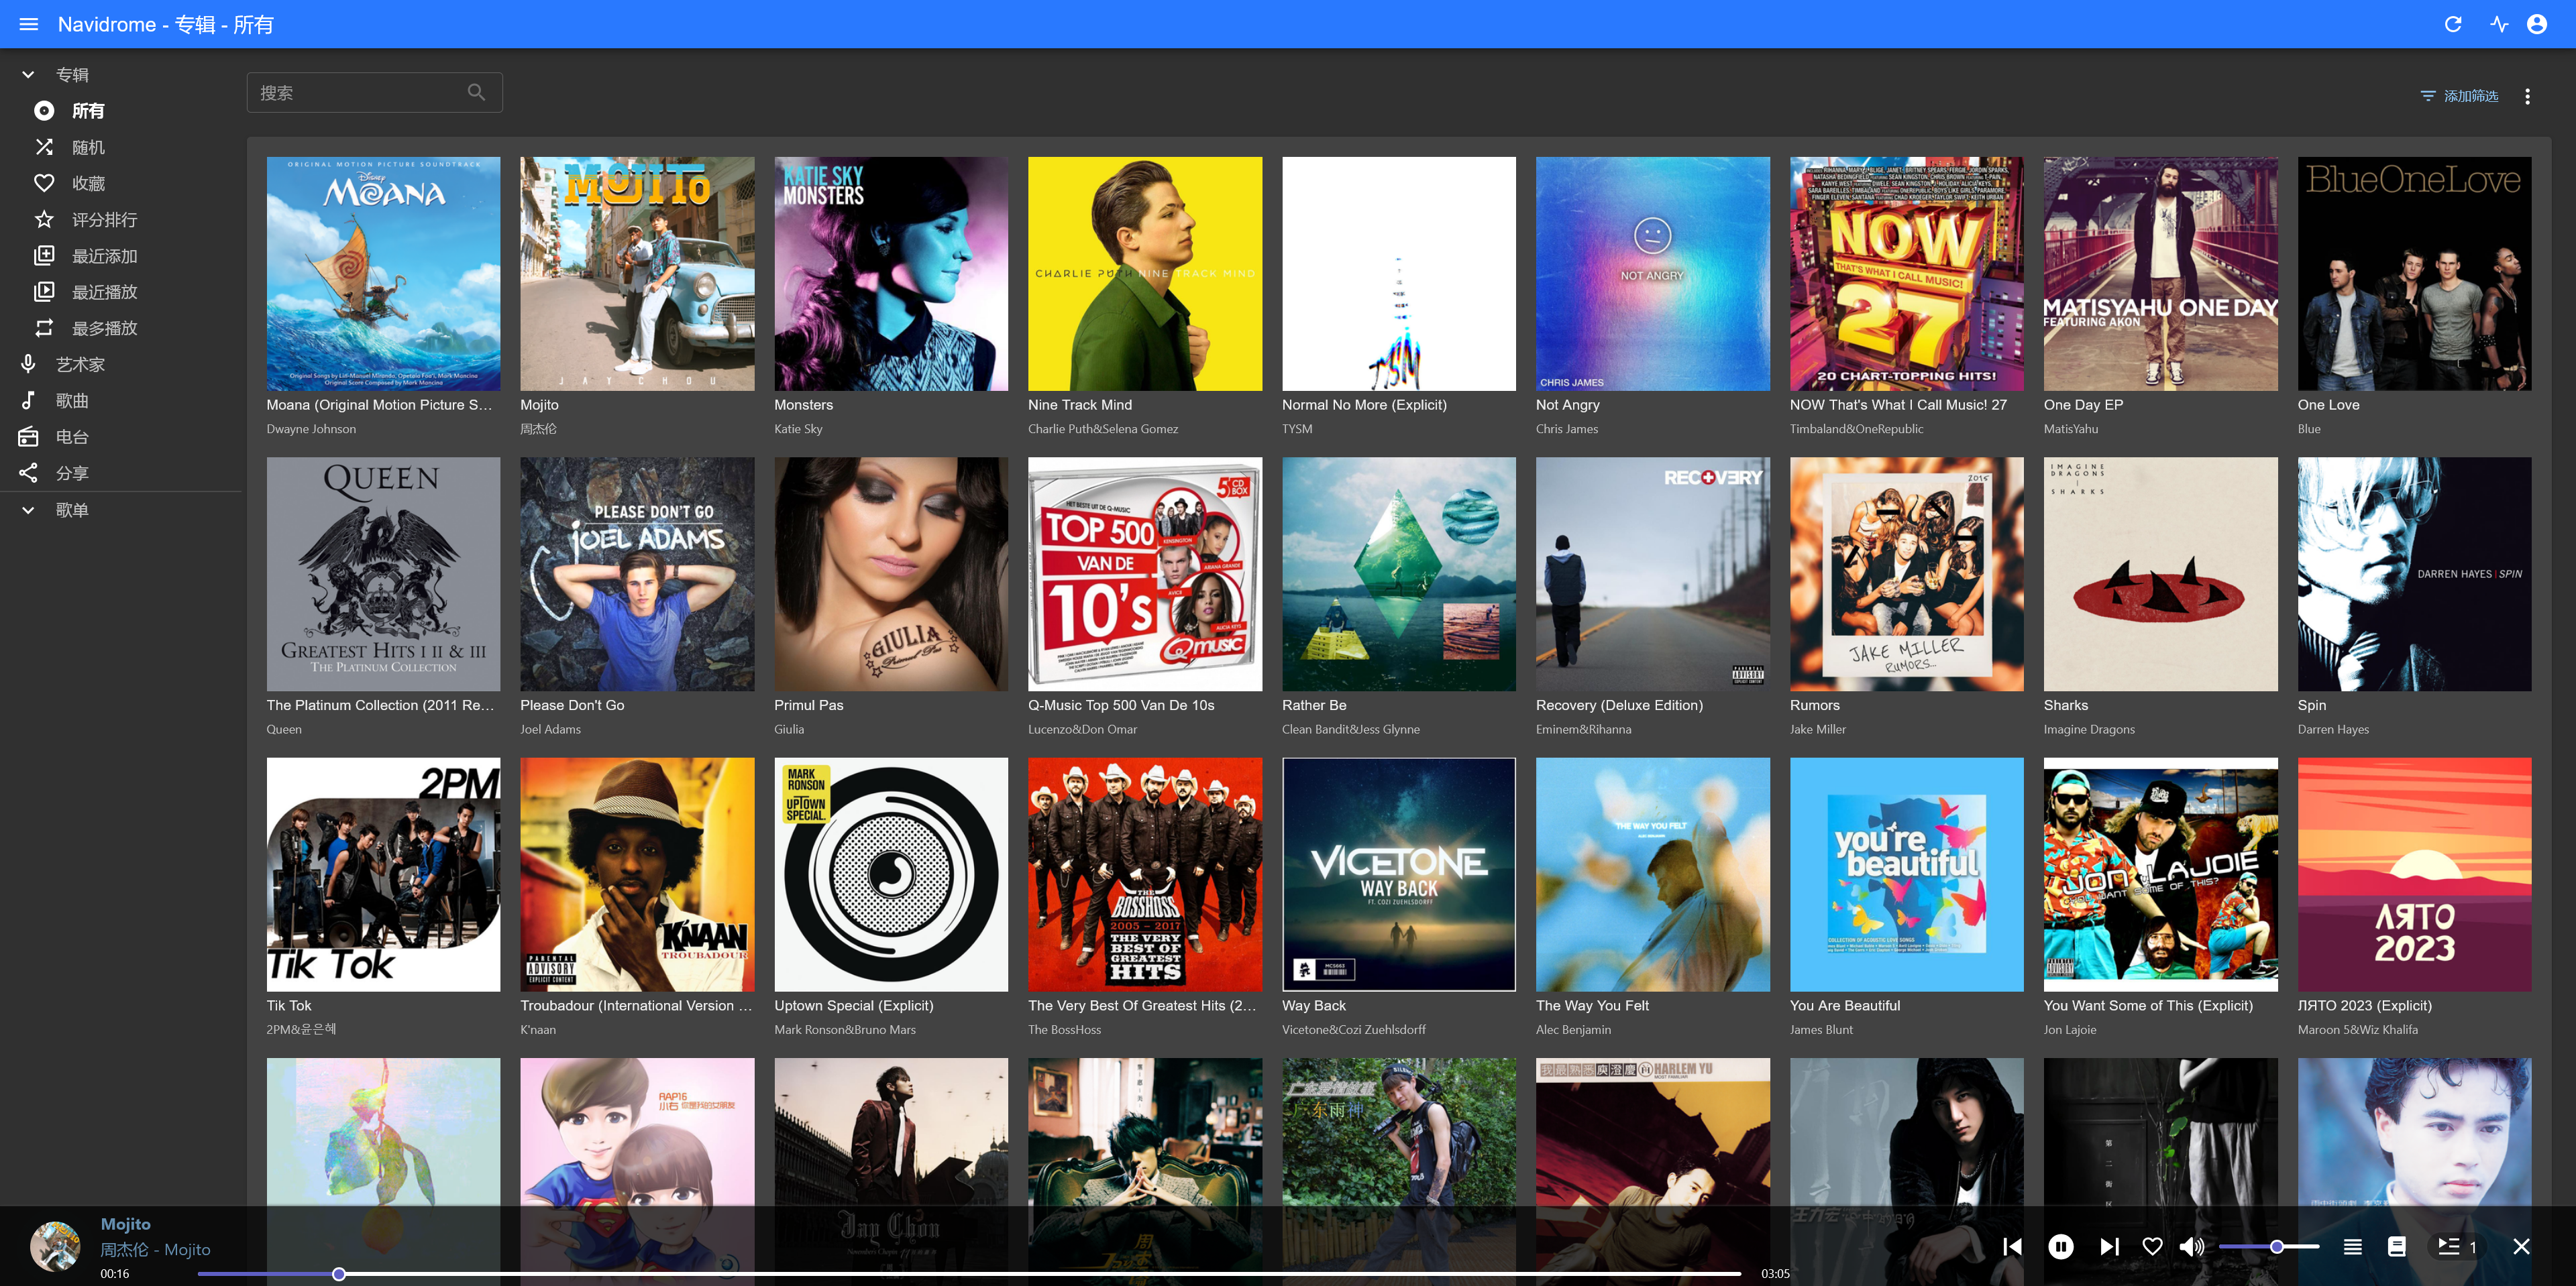Viewport: 2576px width, 1286px height.
Task: Pause the currently playing song
Action: pos(2061,1246)
